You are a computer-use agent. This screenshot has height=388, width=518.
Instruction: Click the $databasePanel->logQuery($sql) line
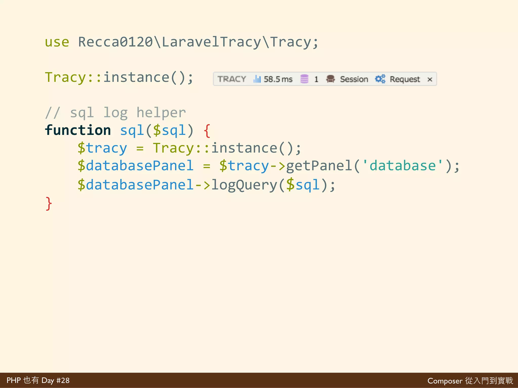206,185
